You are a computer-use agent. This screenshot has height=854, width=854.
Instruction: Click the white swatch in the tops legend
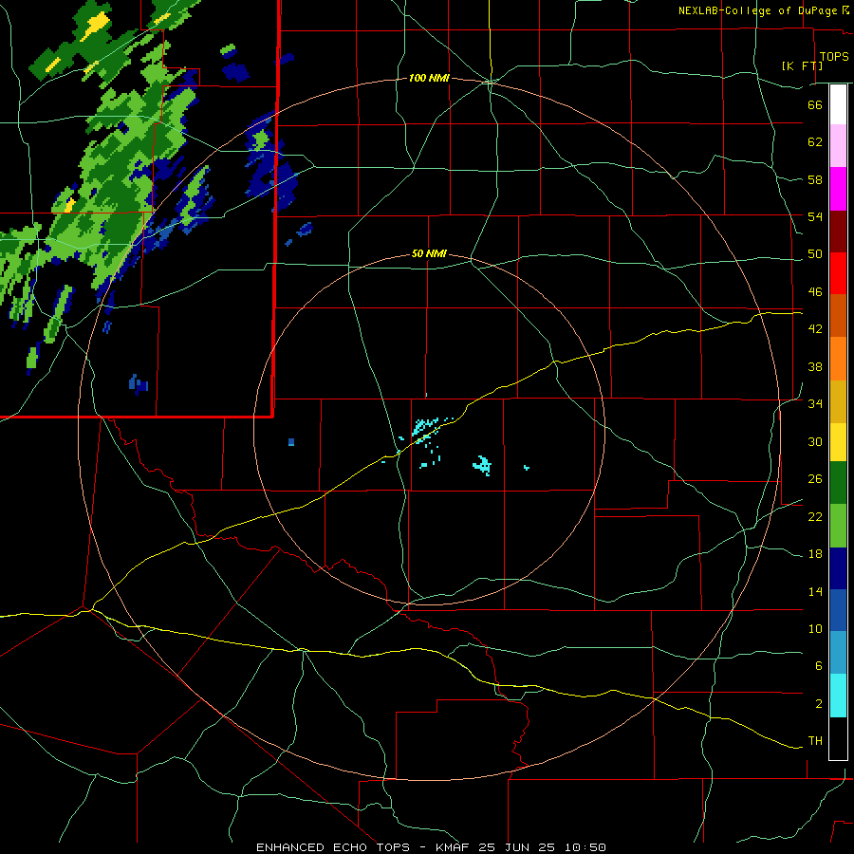pos(838,104)
